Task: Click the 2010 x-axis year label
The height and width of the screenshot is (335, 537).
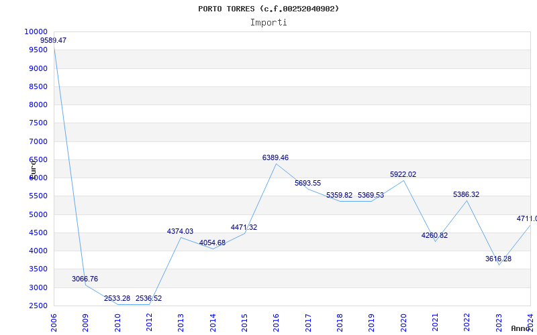Action: [x=117, y=323]
